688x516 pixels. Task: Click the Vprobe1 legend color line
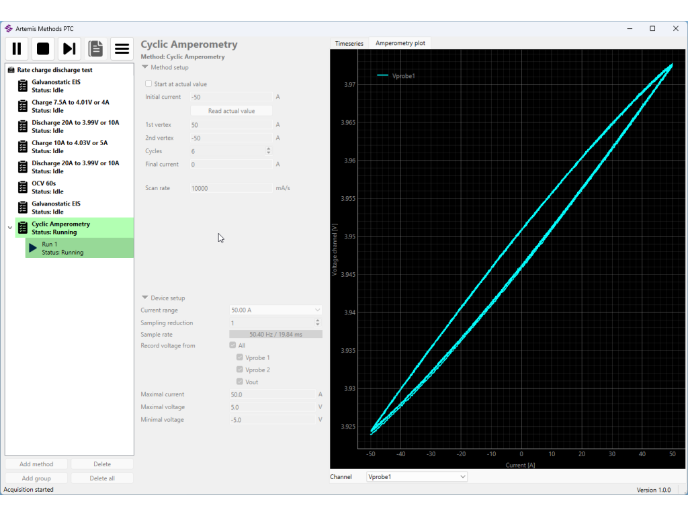click(x=383, y=76)
